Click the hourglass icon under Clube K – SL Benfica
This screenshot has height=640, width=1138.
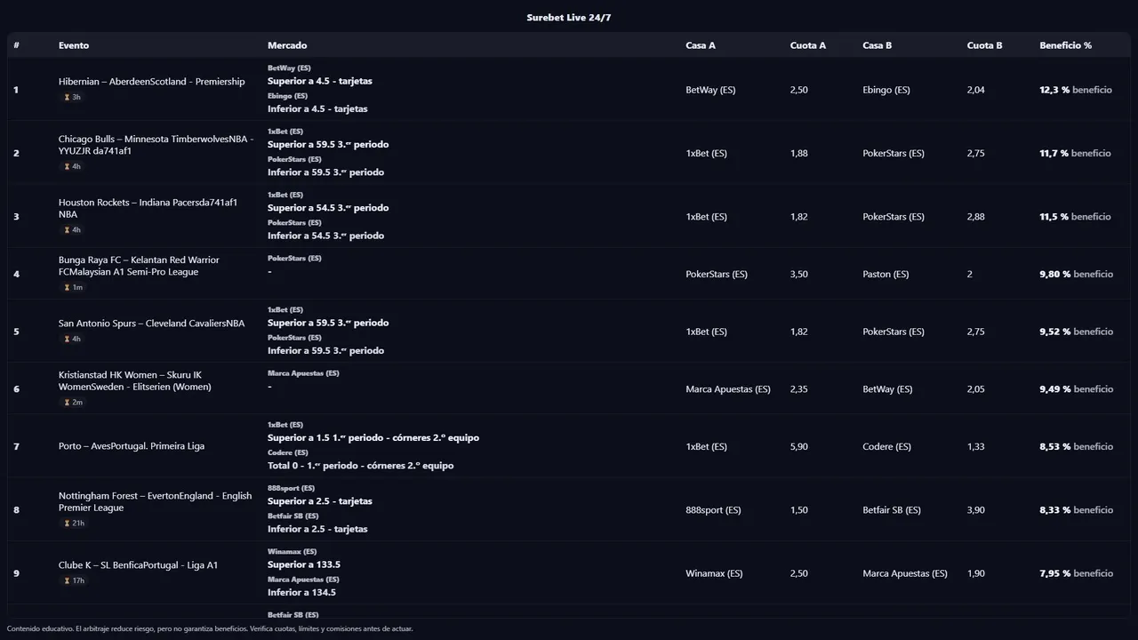coord(67,581)
